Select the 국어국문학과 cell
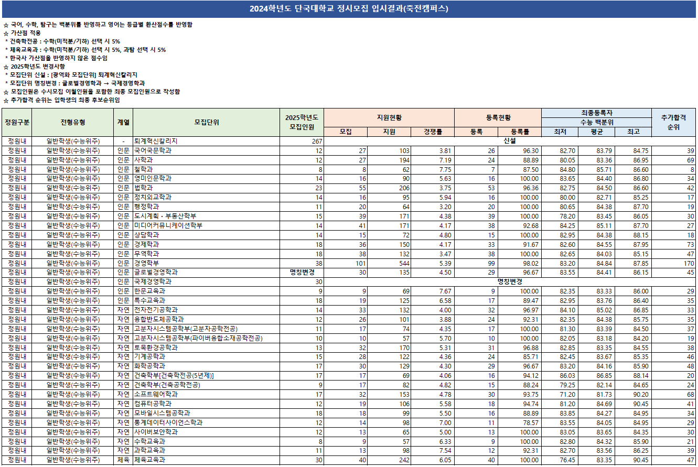This screenshot has height=467, width=698. (x=207, y=151)
